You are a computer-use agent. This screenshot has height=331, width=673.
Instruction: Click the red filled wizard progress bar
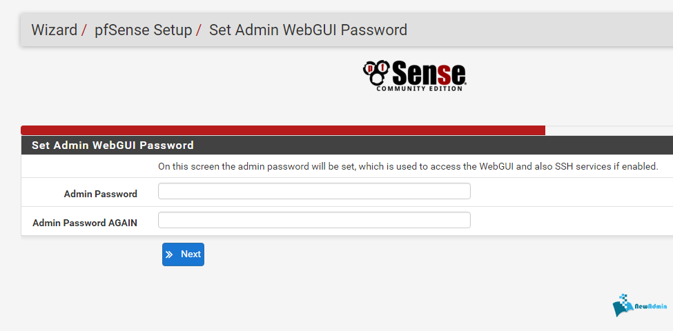283,130
